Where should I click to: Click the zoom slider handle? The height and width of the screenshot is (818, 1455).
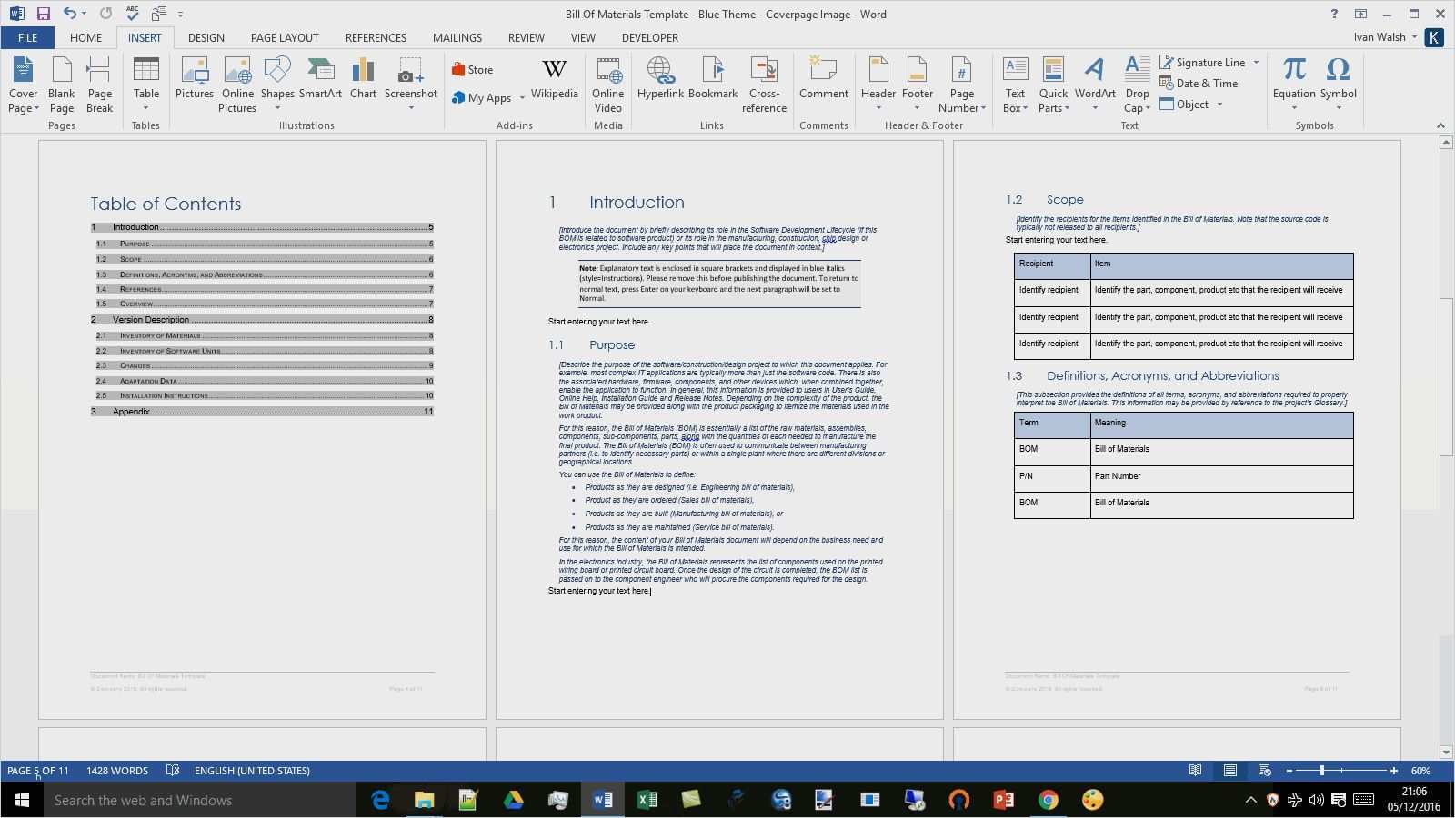click(x=1321, y=771)
